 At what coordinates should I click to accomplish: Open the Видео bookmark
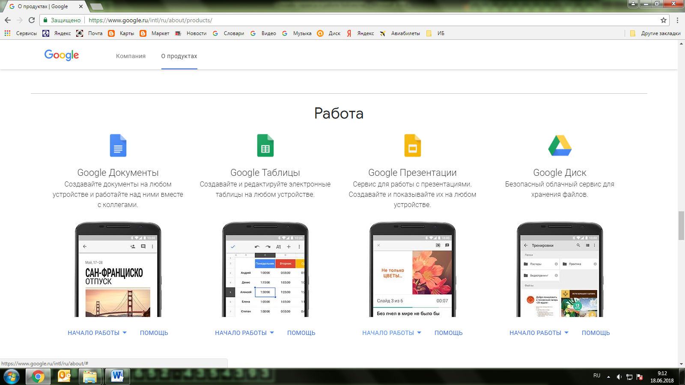tap(263, 33)
